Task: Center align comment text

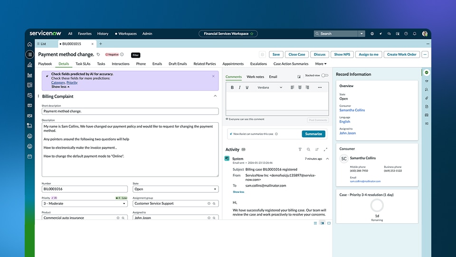Action: (x=300, y=88)
